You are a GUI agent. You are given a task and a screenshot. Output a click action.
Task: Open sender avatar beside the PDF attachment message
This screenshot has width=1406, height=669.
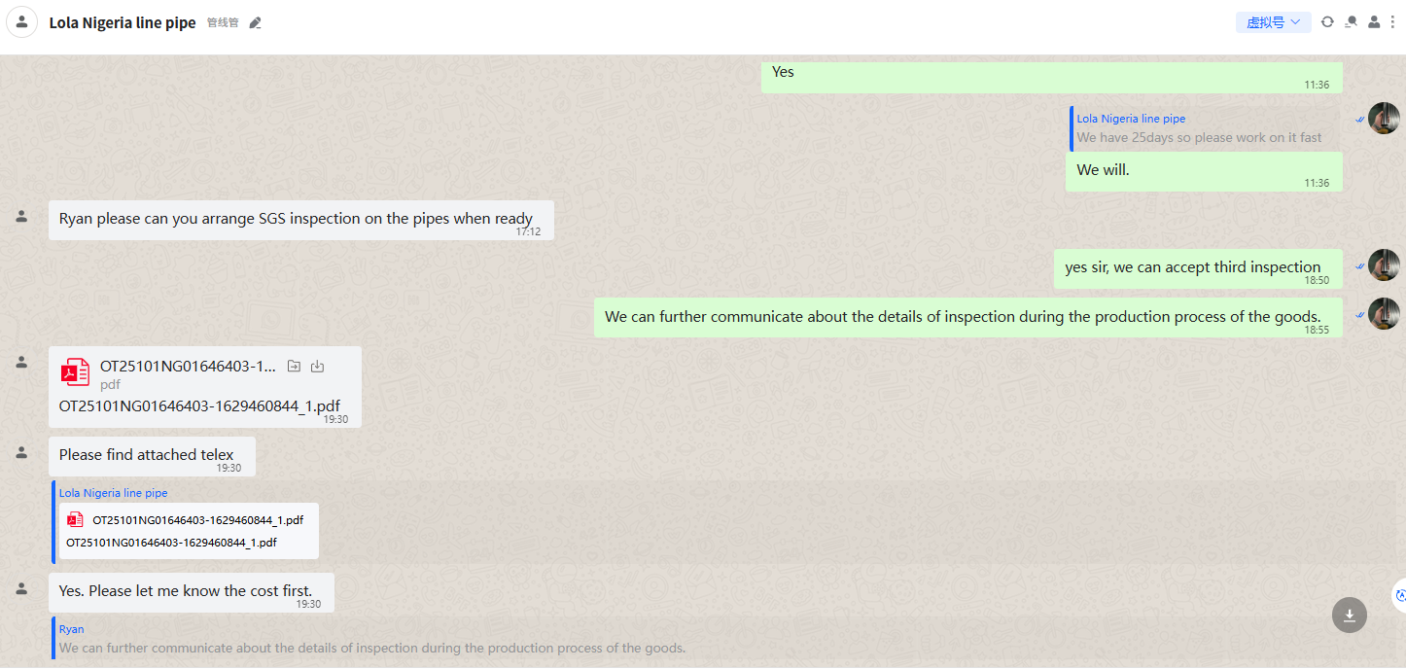pos(21,362)
